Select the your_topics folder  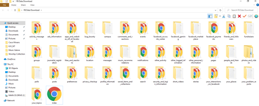37,95
